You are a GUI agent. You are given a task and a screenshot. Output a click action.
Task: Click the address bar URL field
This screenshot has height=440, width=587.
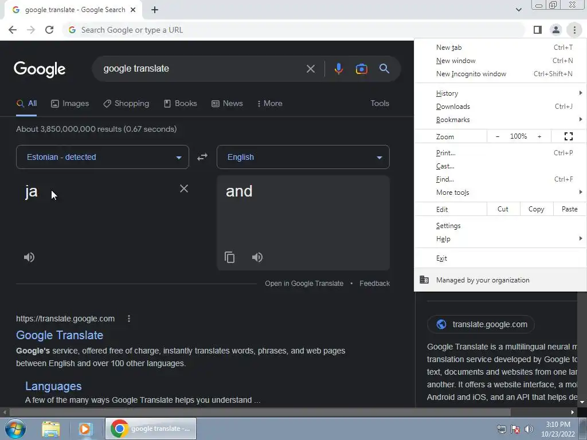click(x=294, y=30)
